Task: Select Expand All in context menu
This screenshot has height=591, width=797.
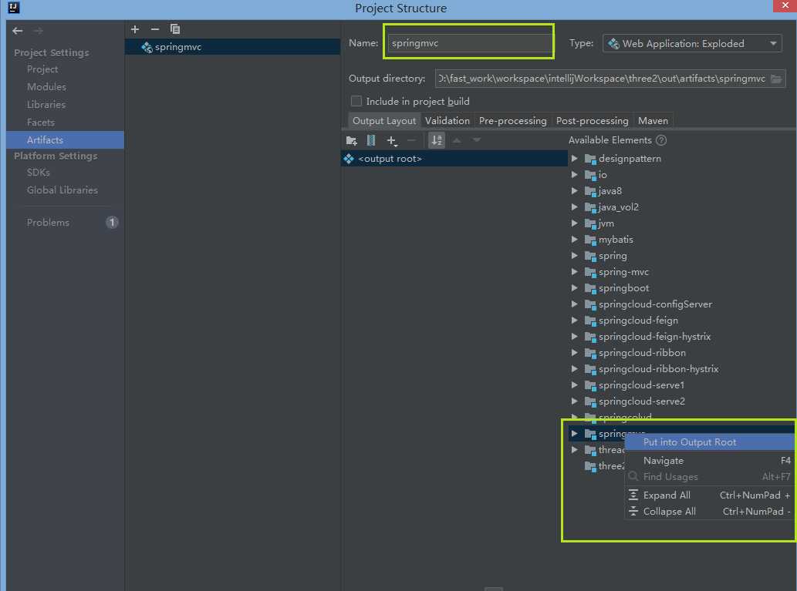Action: [x=709, y=495]
